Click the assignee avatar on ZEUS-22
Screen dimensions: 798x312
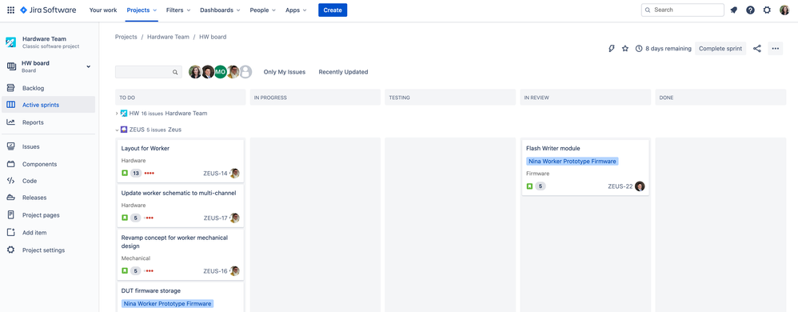point(640,186)
